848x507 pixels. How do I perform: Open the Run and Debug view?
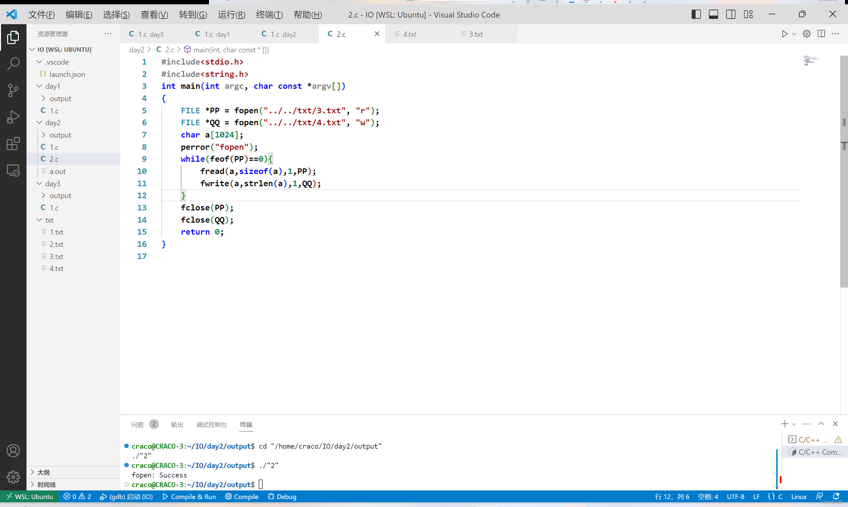pyautogui.click(x=13, y=117)
